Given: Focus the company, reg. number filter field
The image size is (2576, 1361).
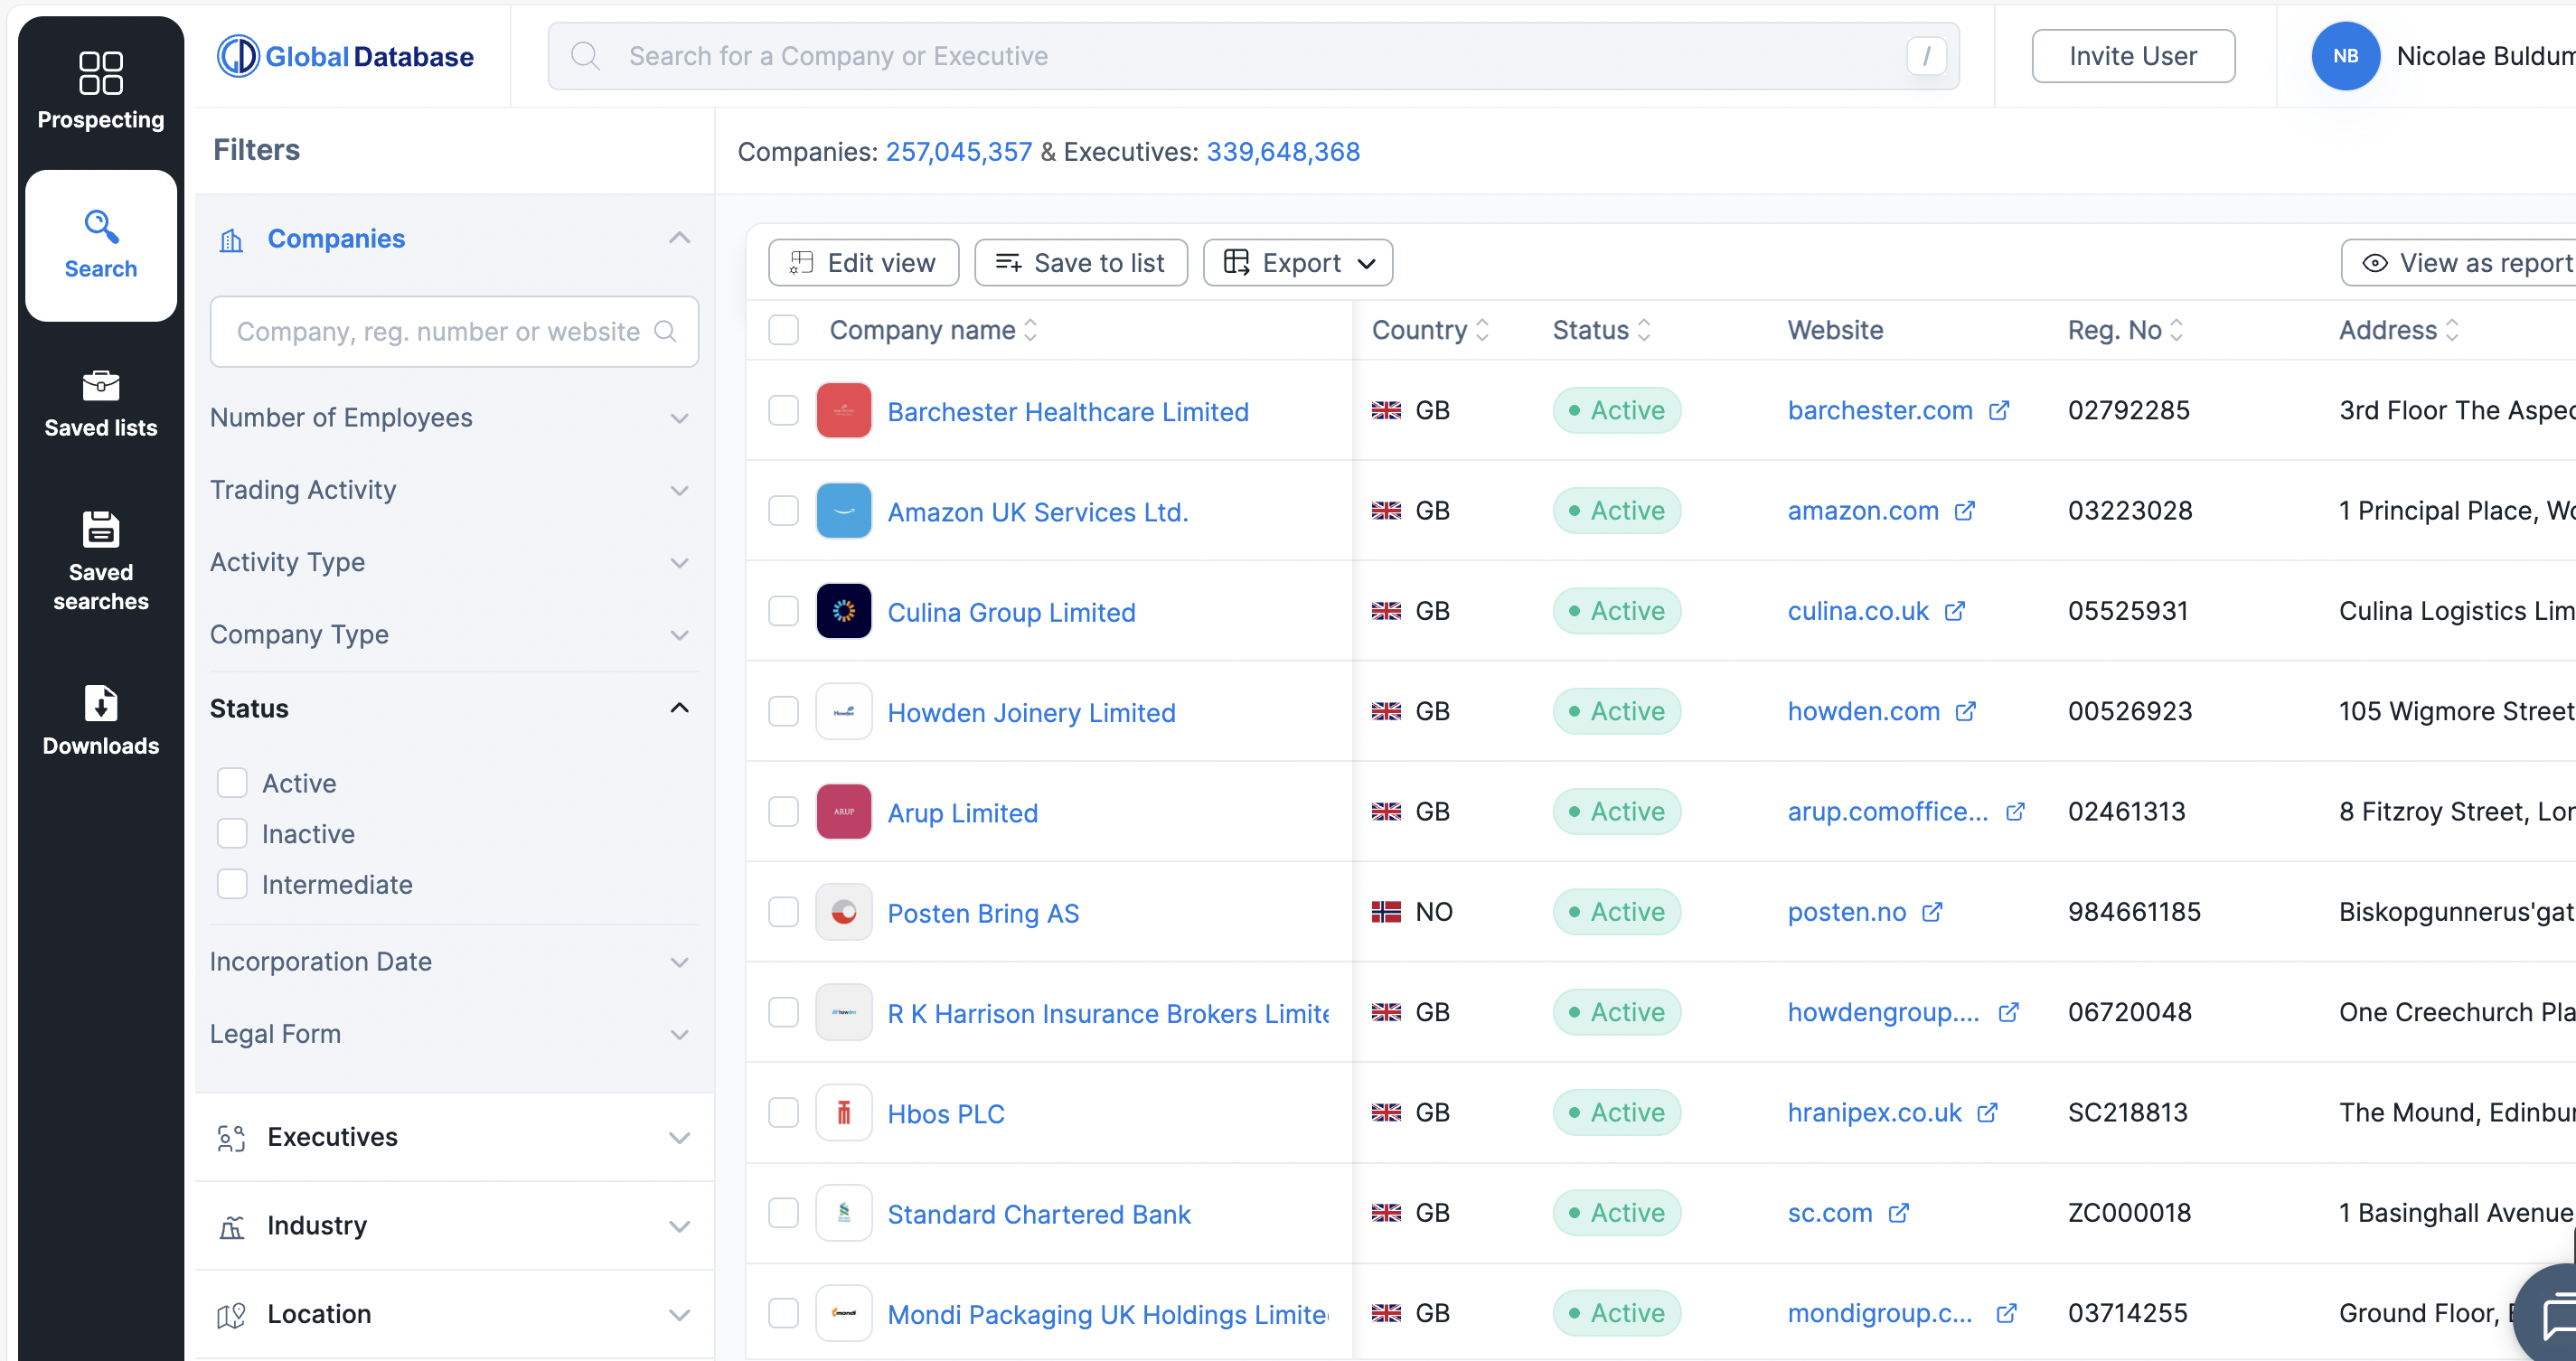Looking at the screenshot, I should click(438, 332).
